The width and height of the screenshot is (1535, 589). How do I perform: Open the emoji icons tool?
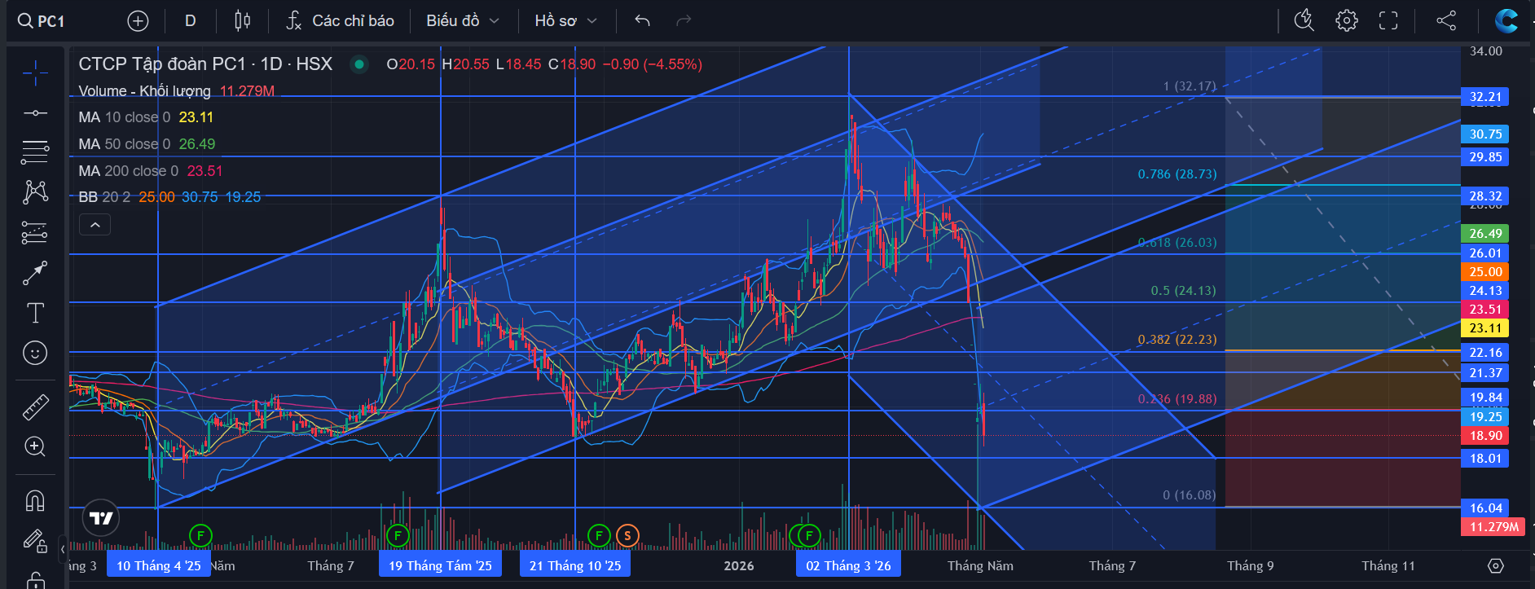click(35, 353)
